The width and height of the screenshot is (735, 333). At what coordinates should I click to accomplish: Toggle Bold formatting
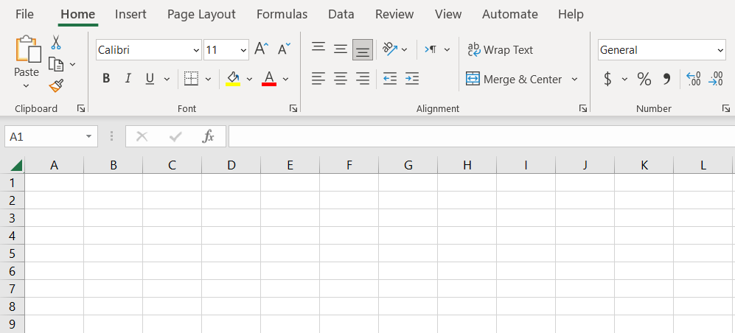106,79
